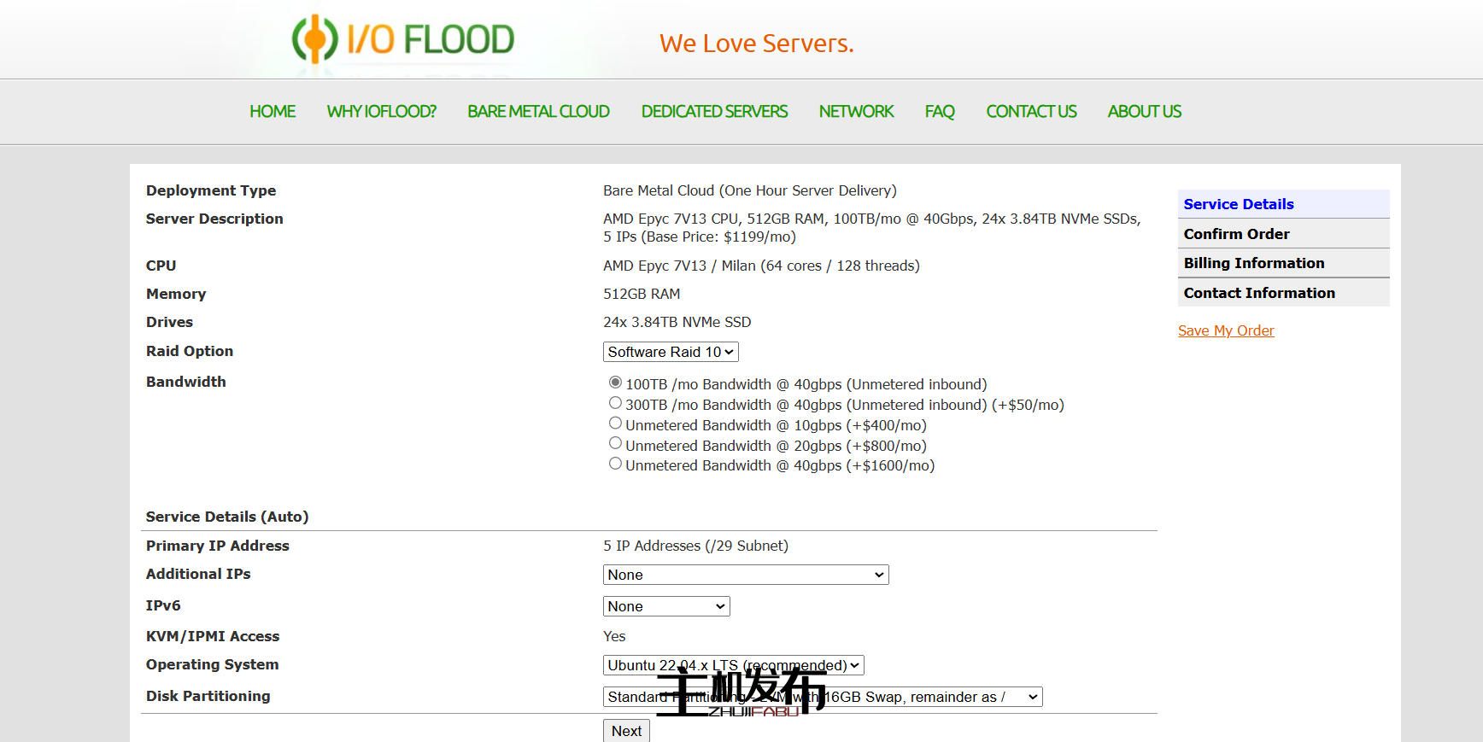Click the 'We Love Servers.' tagline
Viewport: 1483px width, 742px height.
[x=757, y=44]
